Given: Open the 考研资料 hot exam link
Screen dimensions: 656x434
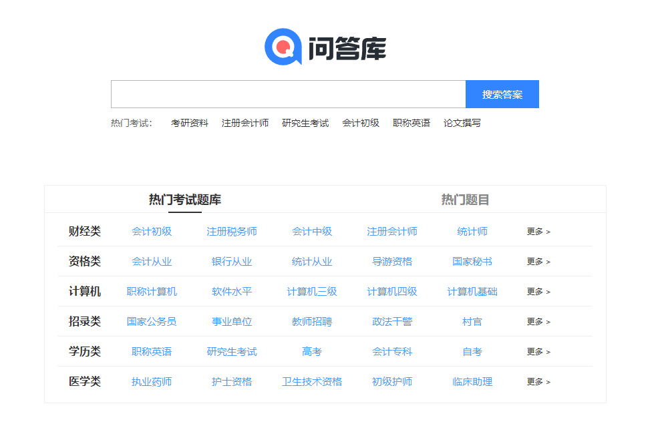Looking at the screenshot, I should tap(190, 123).
